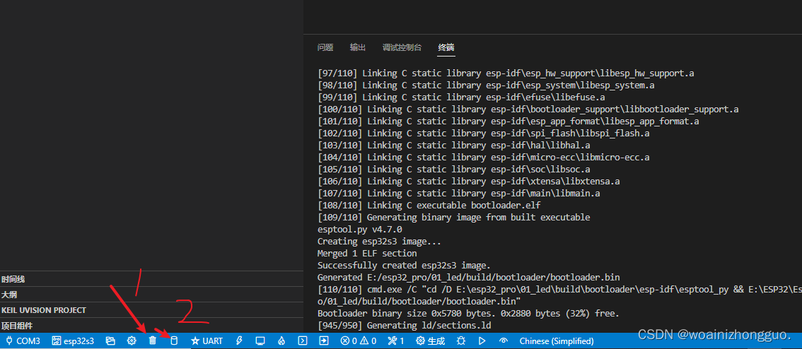Click the run play triangle icon
802x349 pixels.
coord(482,341)
